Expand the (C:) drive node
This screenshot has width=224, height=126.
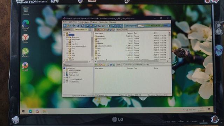pyautogui.click(x=64, y=77)
